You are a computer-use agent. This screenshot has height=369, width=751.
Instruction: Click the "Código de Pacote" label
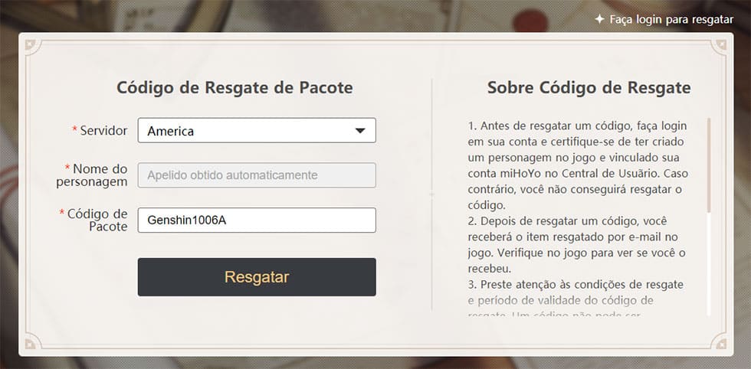pyautogui.click(x=97, y=220)
